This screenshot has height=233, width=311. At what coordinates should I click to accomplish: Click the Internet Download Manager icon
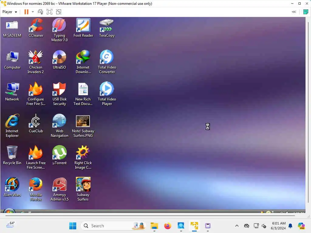tap(83, 62)
